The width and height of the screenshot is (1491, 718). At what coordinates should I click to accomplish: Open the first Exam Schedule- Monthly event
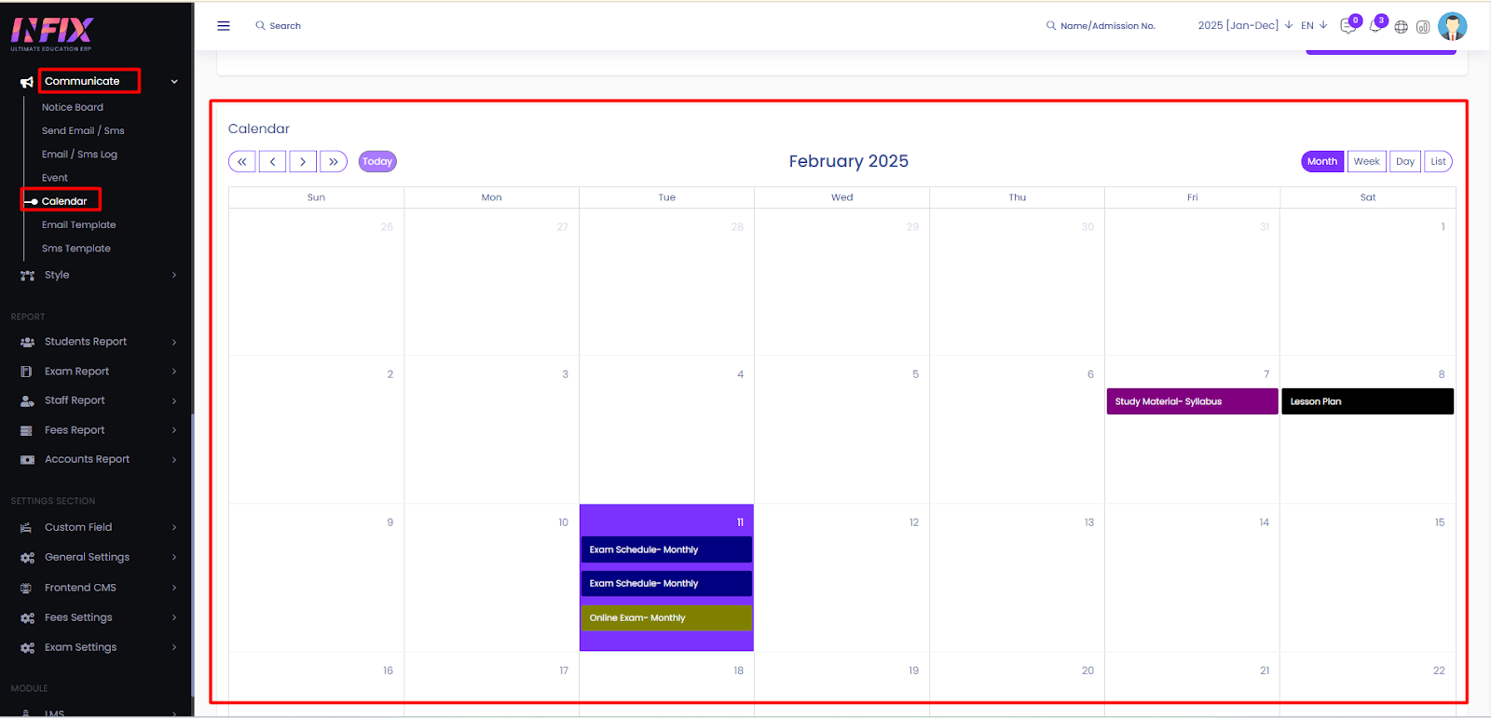point(666,549)
